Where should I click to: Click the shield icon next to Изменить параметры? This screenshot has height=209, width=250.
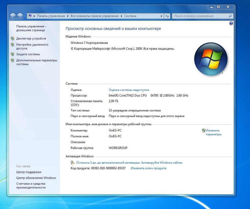[x=203, y=130]
